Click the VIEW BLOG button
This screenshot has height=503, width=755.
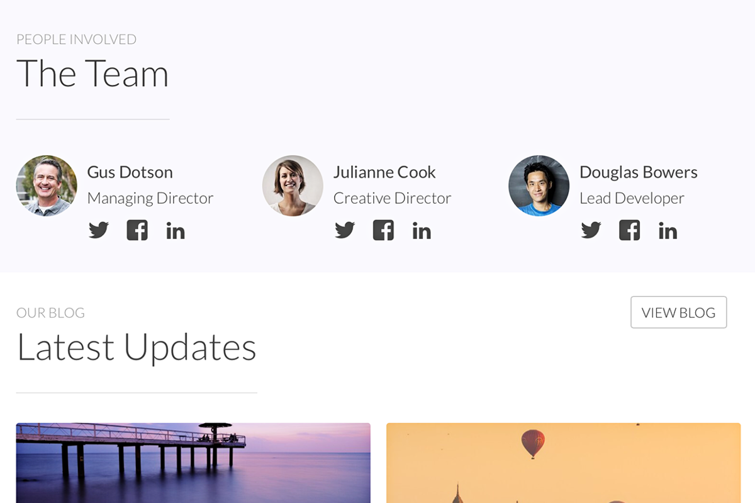[678, 312]
